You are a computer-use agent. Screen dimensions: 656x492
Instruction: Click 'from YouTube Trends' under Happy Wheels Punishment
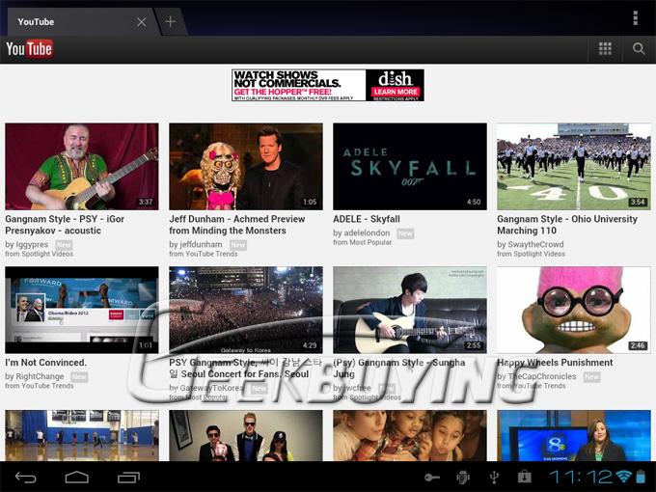(x=532, y=386)
